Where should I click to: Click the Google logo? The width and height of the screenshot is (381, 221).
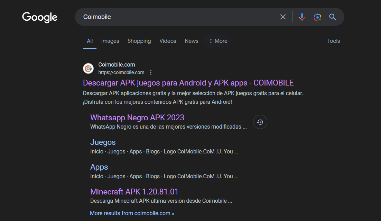(x=40, y=17)
